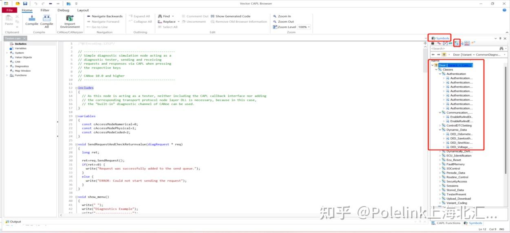Switch to the Filter ribbon tab
510x233 pixels.
(45, 10)
